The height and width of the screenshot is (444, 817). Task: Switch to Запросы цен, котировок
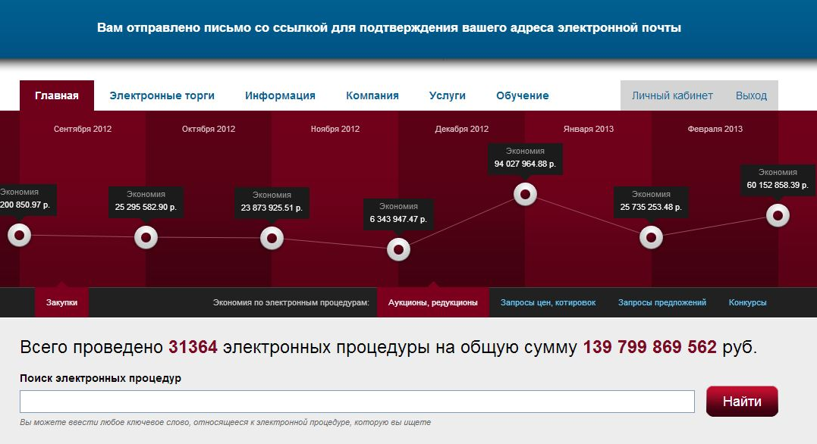(548, 302)
